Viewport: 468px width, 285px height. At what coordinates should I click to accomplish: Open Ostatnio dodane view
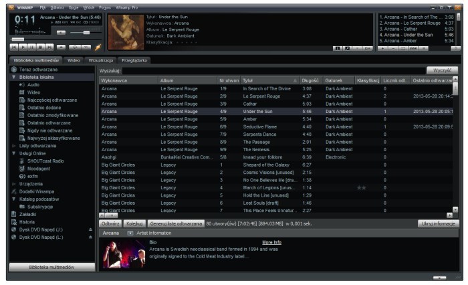coord(44,108)
